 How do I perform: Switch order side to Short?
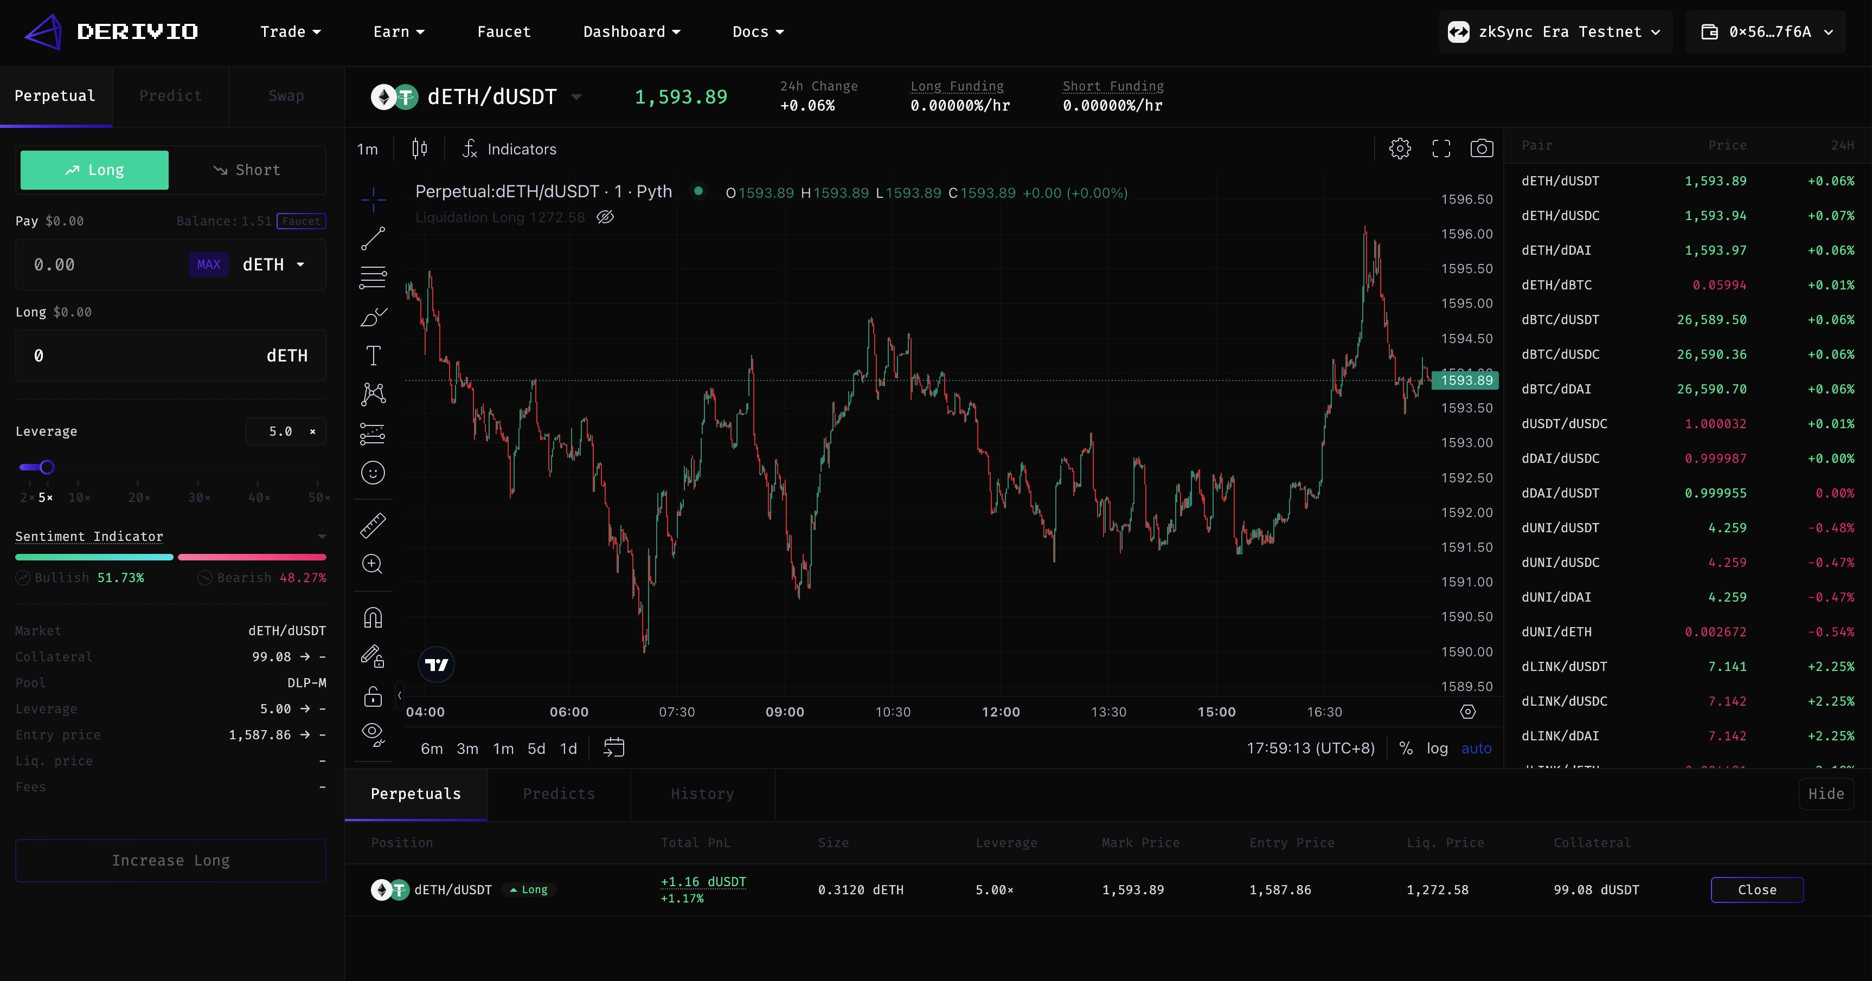pos(247,170)
